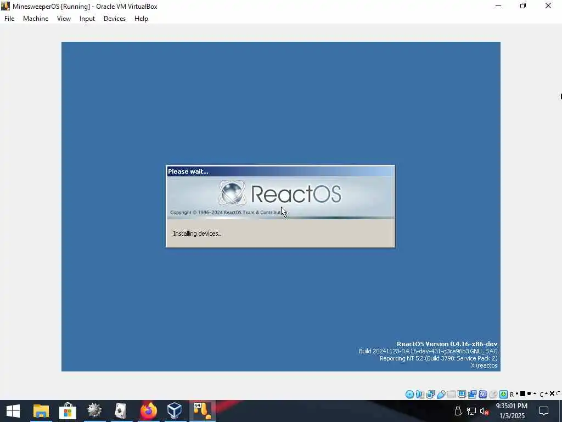Open Microsoft Store from the taskbar
The width and height of the screenshot is (562, 422).
[68, 411]
